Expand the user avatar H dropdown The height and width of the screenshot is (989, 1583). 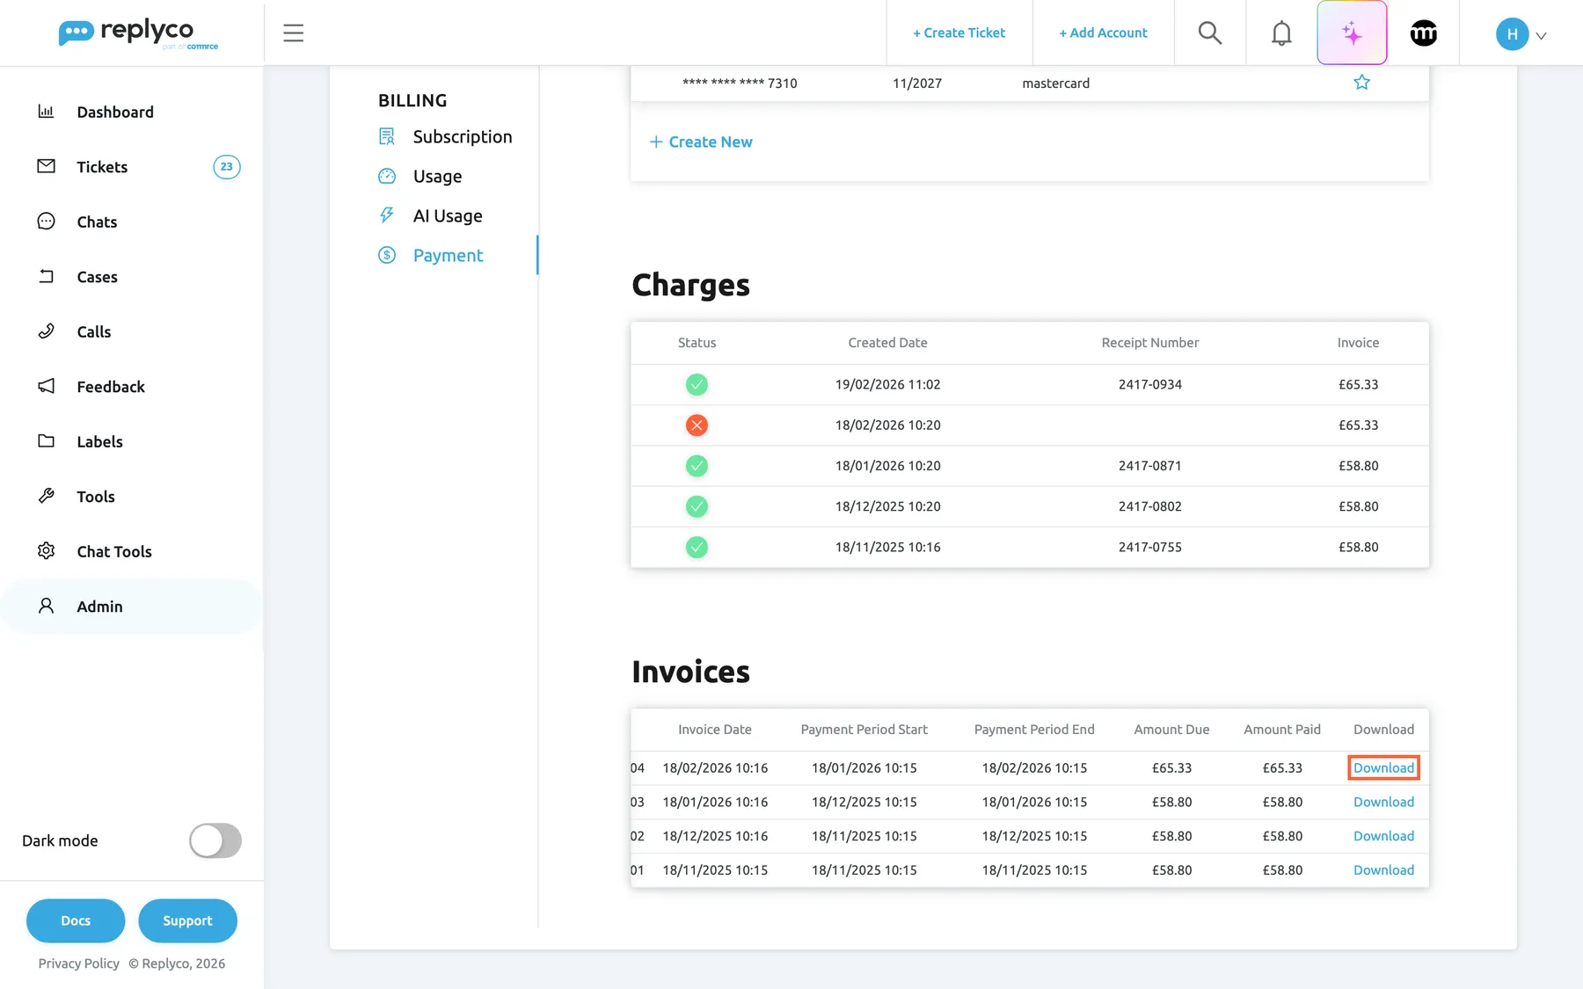[1521, 34]
